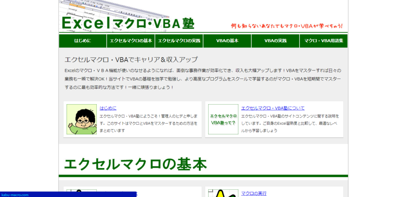Click the large green エクセルマクロの基本 section heading
Image resolution: width=405 pixels, height=197 pixels.
click(136, 164)
